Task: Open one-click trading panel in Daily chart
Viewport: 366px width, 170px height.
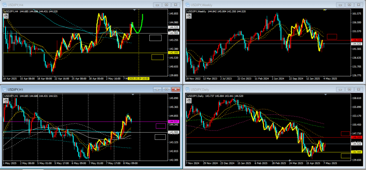Action: click(x=189, y=101)
